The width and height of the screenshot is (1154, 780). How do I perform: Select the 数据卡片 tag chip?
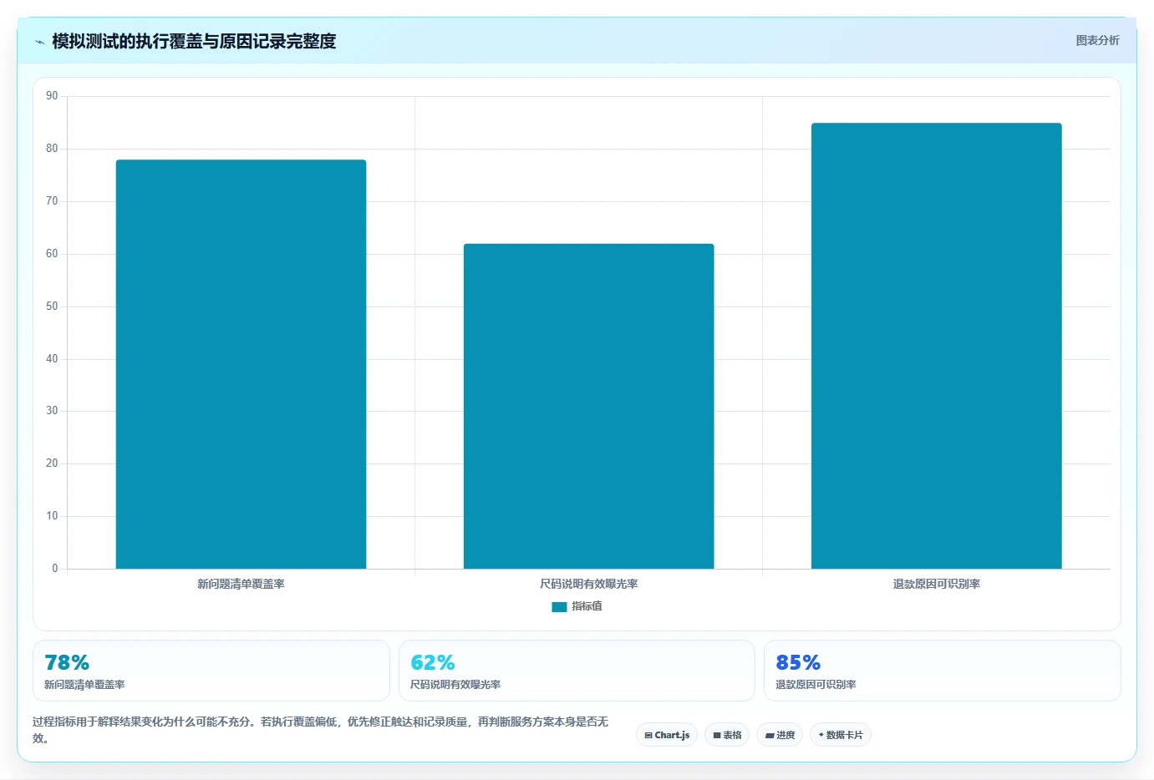coord(841,735)
